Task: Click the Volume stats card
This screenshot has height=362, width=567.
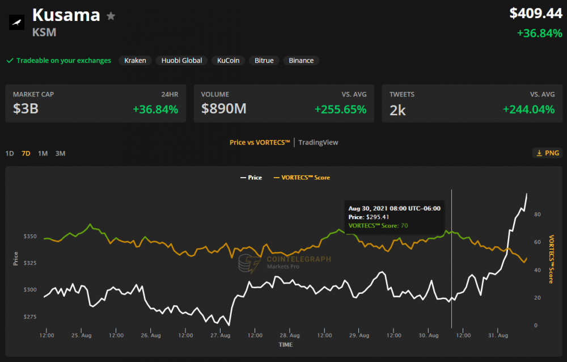Action: click(x=284, y=103)
